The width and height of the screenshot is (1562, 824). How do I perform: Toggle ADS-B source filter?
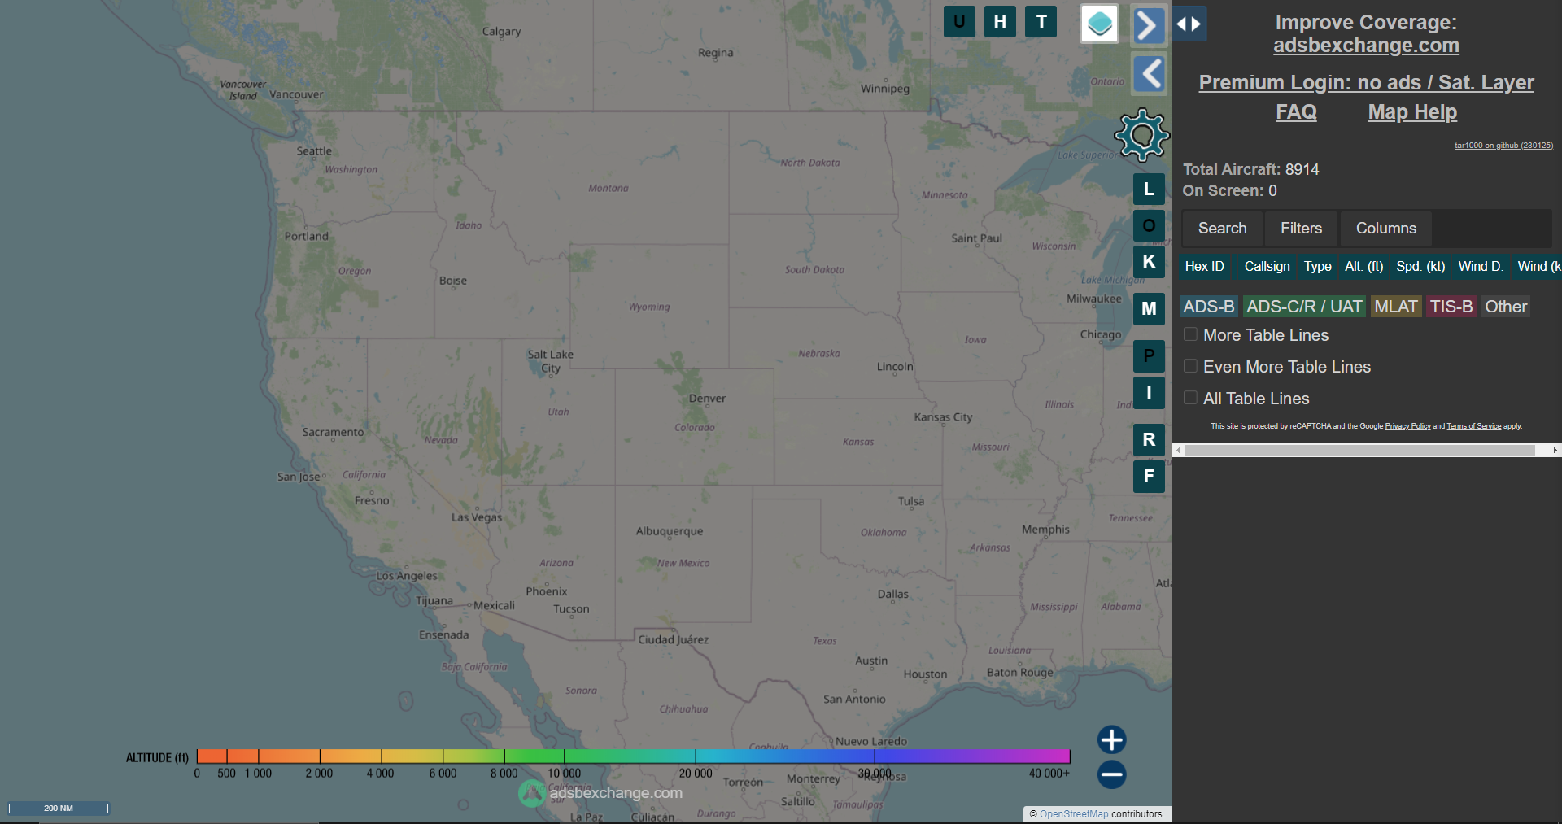pos(1208,307)
